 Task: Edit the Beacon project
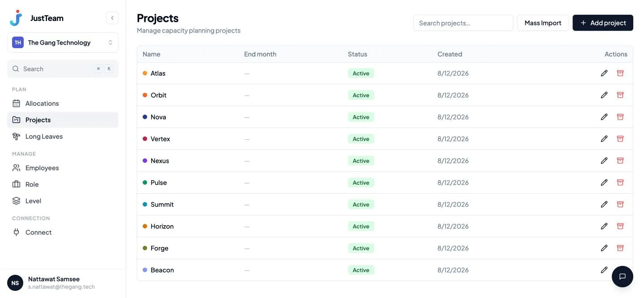click(604, 270)
